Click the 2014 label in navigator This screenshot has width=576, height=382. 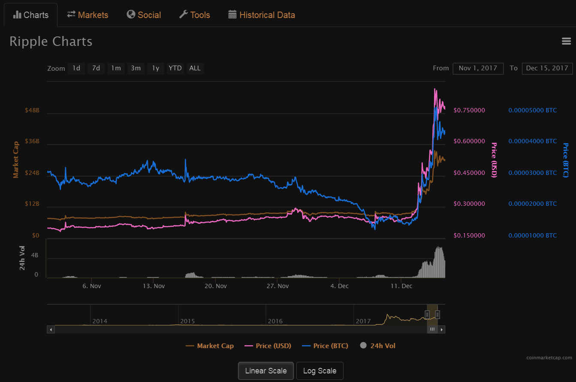(100, 321)
